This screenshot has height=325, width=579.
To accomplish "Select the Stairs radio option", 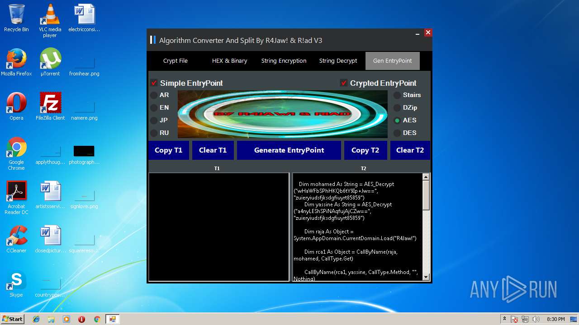I will tap(397, 95).
